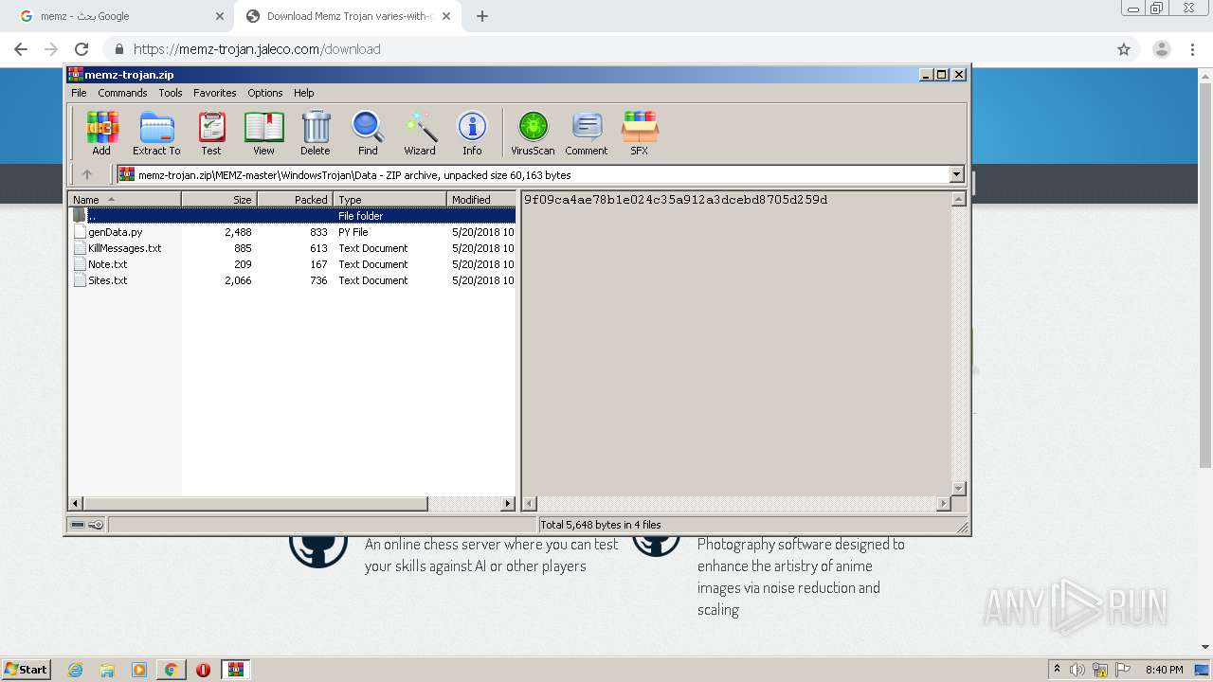
Task: Click the WinRAR taskbar button
Action: click(x=236, y=670)
